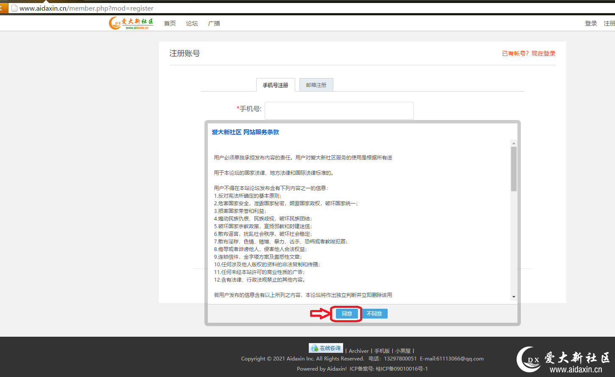The image size is (615, 377).
Task: Click the 爱大新社区 logo in the header
Action: pos(131,23)
